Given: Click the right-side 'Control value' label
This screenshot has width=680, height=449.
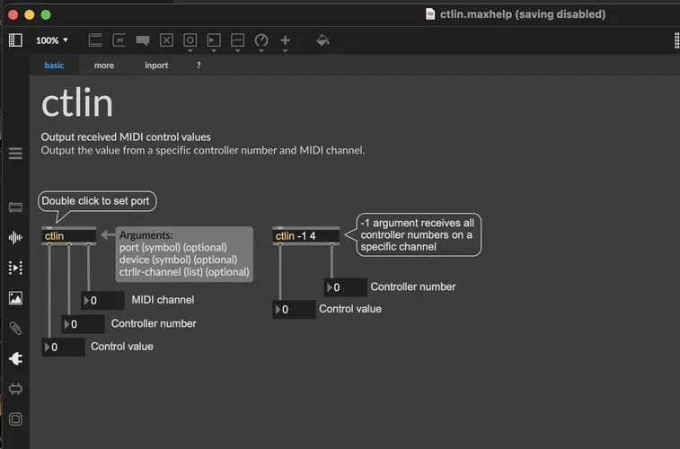Looking at the screenshot, I should pyautogui.click(x=350, y=309).
